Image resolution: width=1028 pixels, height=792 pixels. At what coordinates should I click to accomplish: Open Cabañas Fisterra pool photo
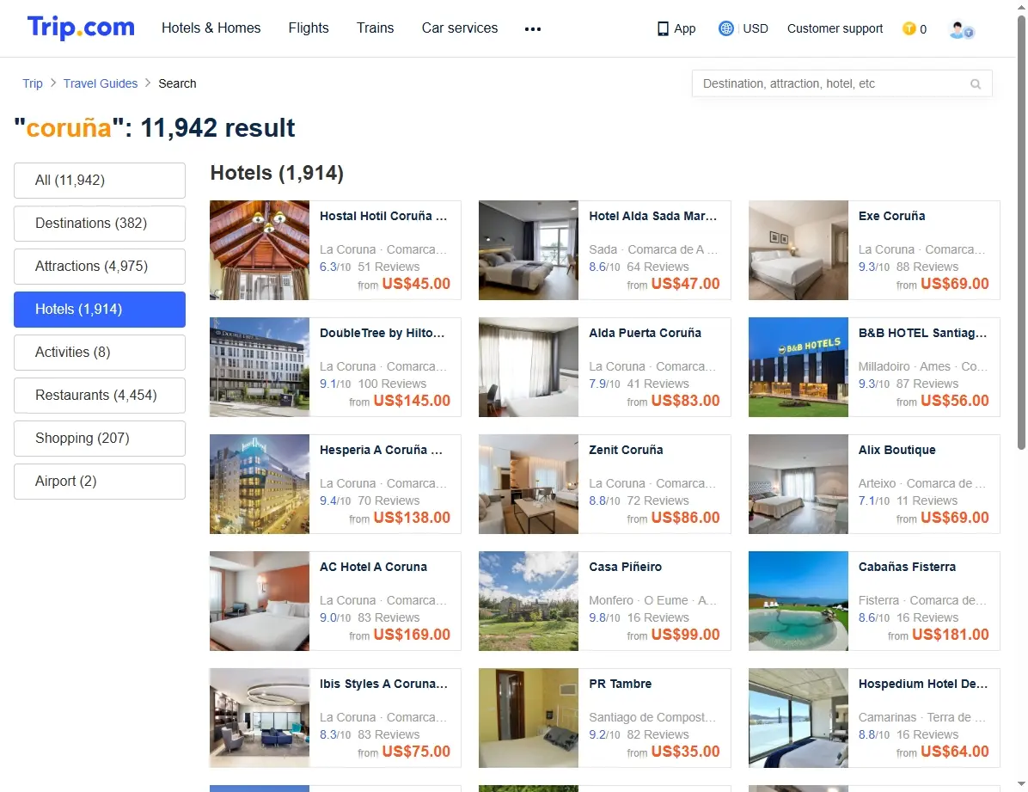pyautogui.click(x=799, y=601)
